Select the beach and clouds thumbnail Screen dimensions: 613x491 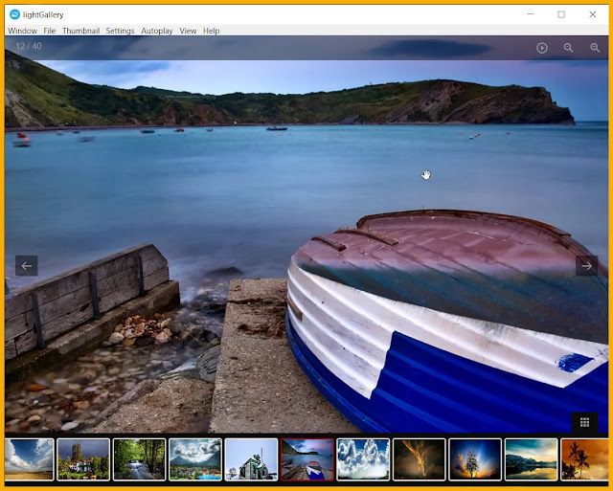(30, 459)
